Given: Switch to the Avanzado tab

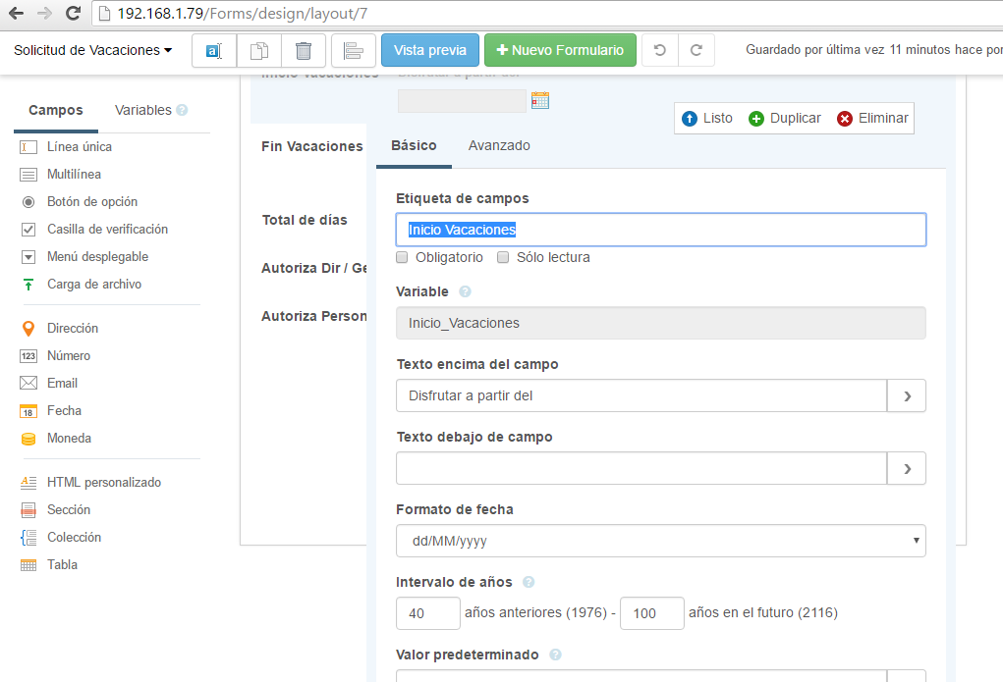Looking at the screenshot, I should 499,145.
